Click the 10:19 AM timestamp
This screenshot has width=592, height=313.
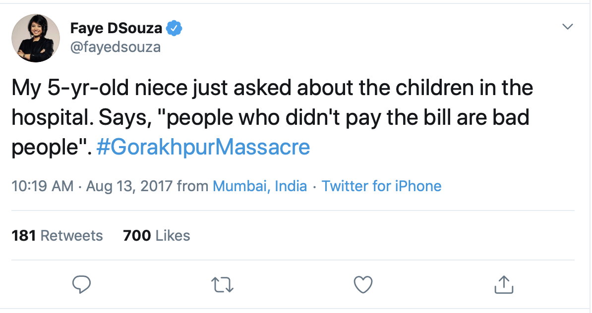pos(43,186)
